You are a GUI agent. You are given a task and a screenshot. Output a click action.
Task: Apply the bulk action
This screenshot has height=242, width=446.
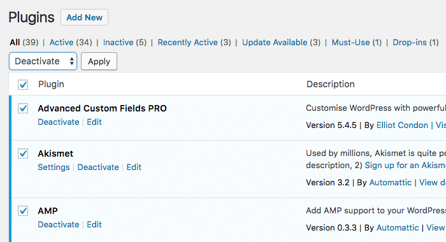click(x=99, y=61)
